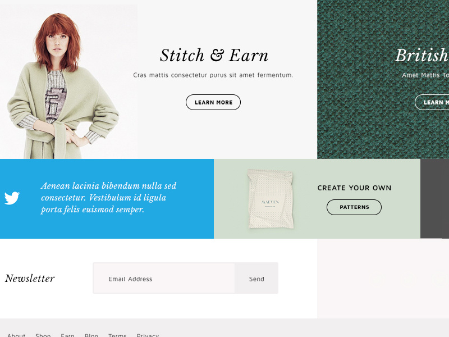Open the Terms footer link
Viewport: 449px width, 337px height.
(x=117, y=335)
